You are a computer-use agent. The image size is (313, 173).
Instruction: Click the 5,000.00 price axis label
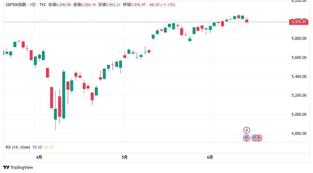click(x=299, y=114)
